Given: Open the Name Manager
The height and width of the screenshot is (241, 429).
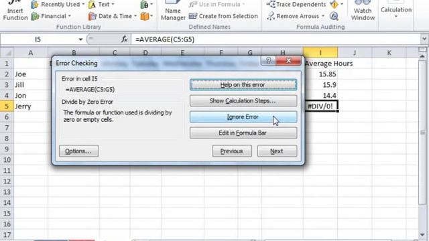Looking at the screenshot, I should coord(173,11).
